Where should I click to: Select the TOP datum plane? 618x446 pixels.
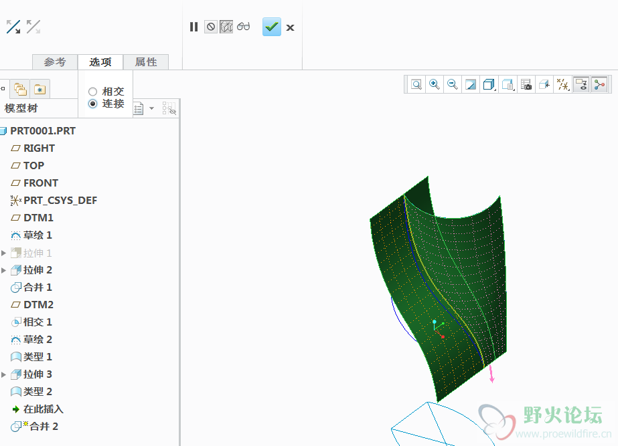33,165
